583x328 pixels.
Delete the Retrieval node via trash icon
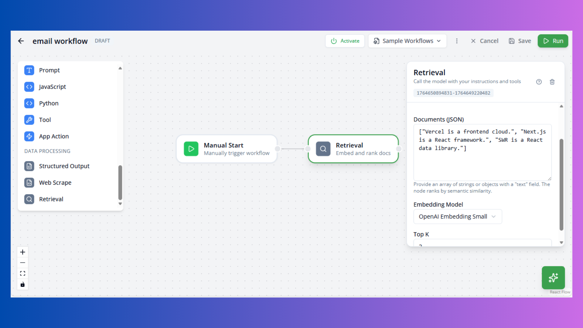pyautogui.click(x=552, y=82)
